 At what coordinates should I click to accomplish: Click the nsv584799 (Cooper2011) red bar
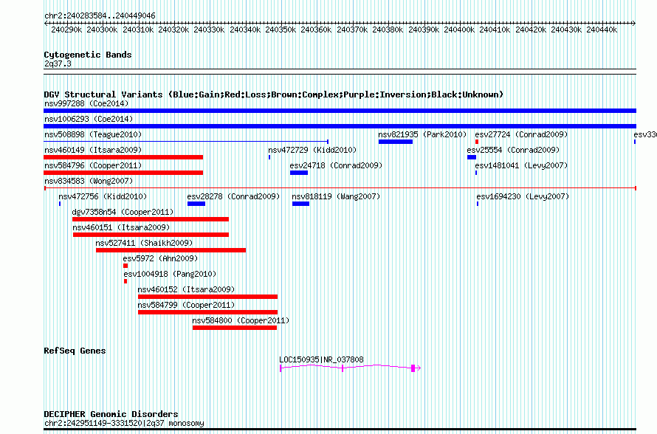click(x=208, y=312)
